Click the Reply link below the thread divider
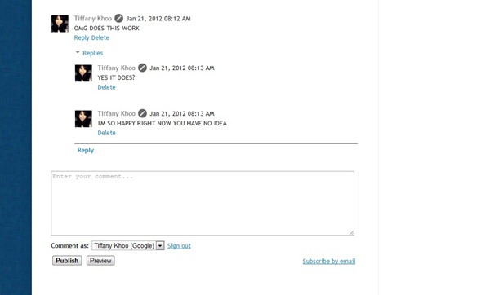The image size is (490, 295). click(x=86, y=150)
